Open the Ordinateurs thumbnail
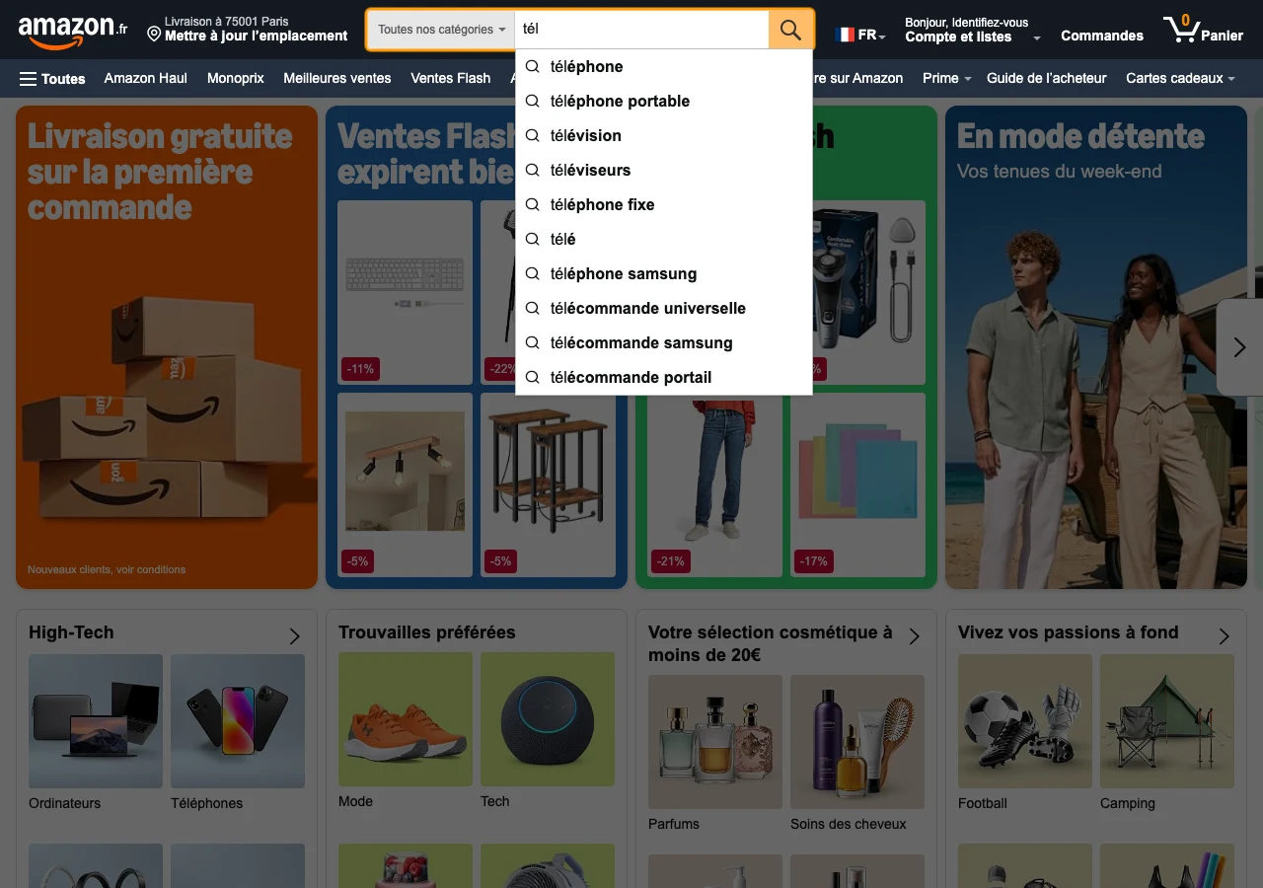1263x888 pixels. point(96,721)
